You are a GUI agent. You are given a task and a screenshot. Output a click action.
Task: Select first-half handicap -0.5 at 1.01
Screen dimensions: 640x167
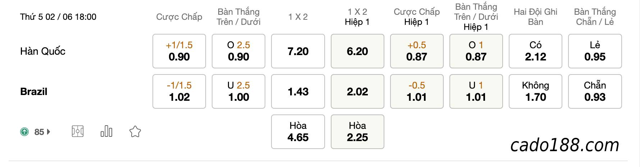pyautogui.click(x=417, y=91)
